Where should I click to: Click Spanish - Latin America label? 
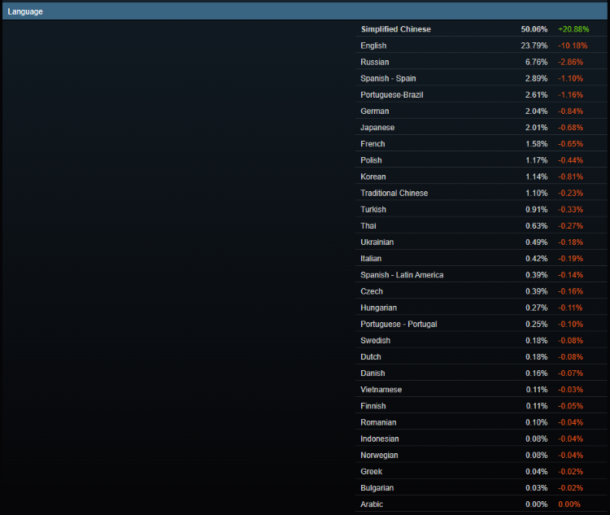coord(402,274)
